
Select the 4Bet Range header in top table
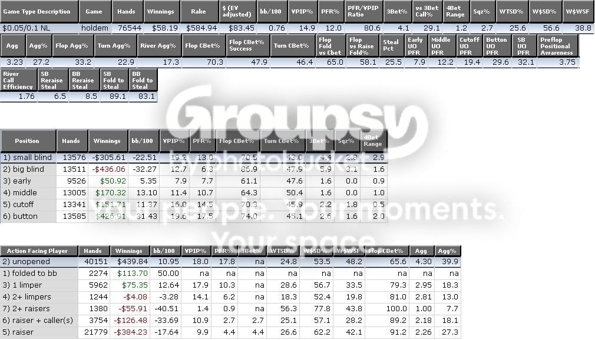[456, 11]
